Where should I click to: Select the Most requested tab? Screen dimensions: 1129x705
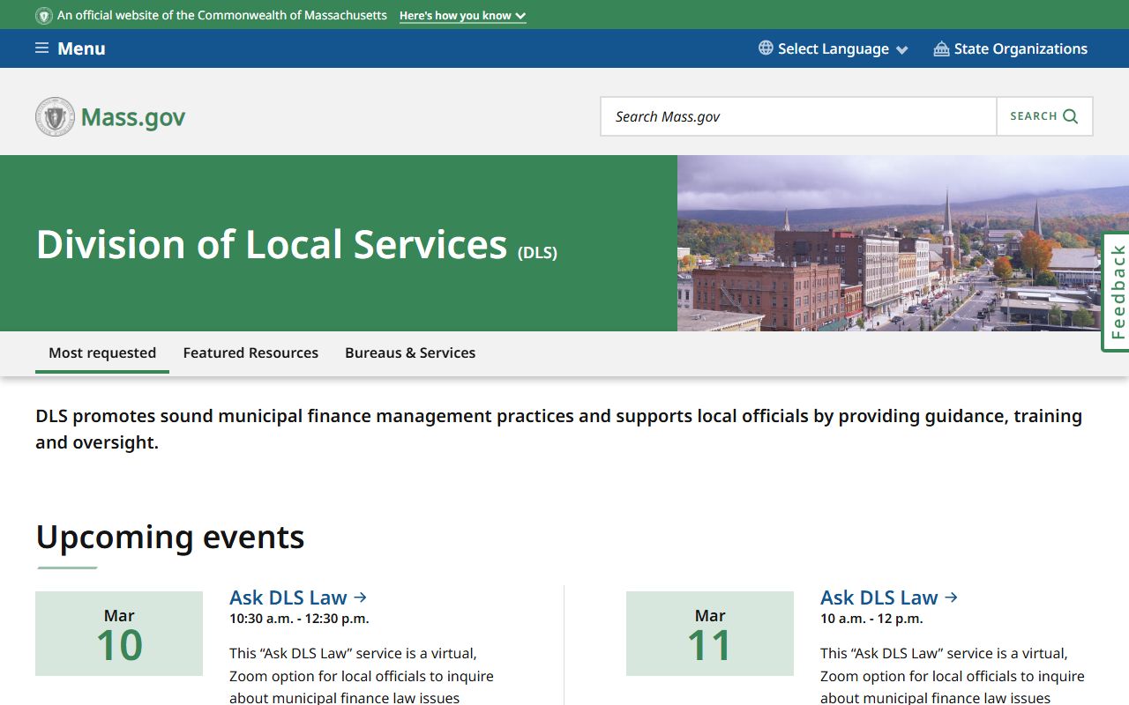coord(102,352)
